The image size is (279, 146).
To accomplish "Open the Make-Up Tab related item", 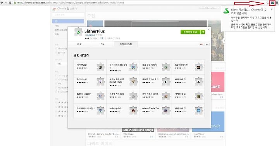I will (123, 110).
